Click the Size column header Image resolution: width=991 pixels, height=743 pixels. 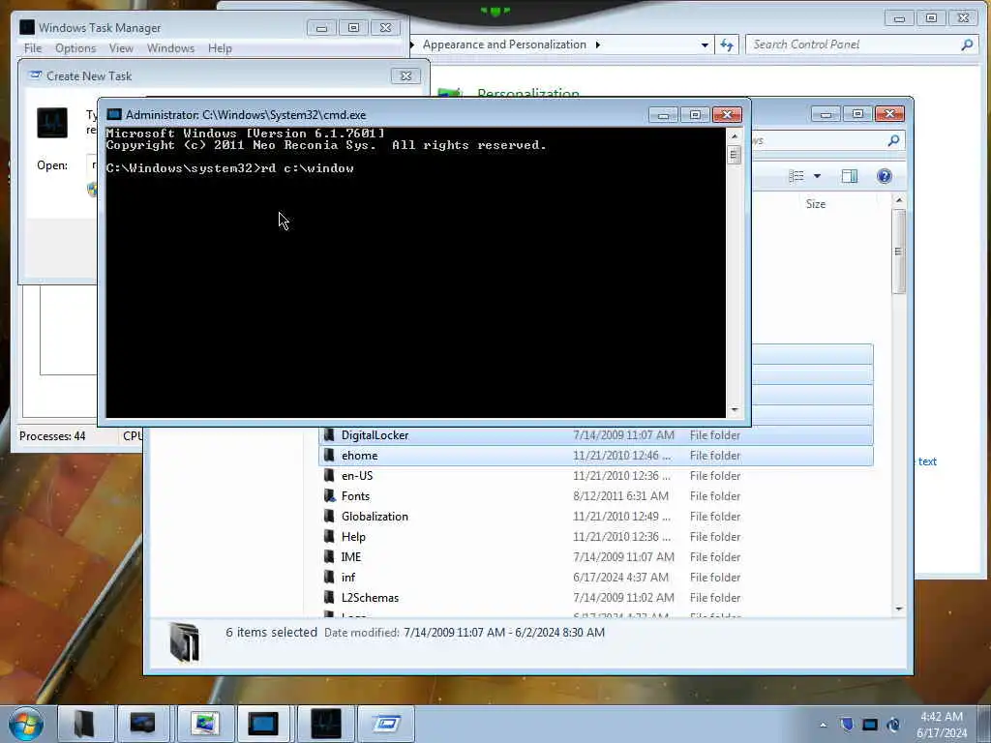[x=815, y=204]
